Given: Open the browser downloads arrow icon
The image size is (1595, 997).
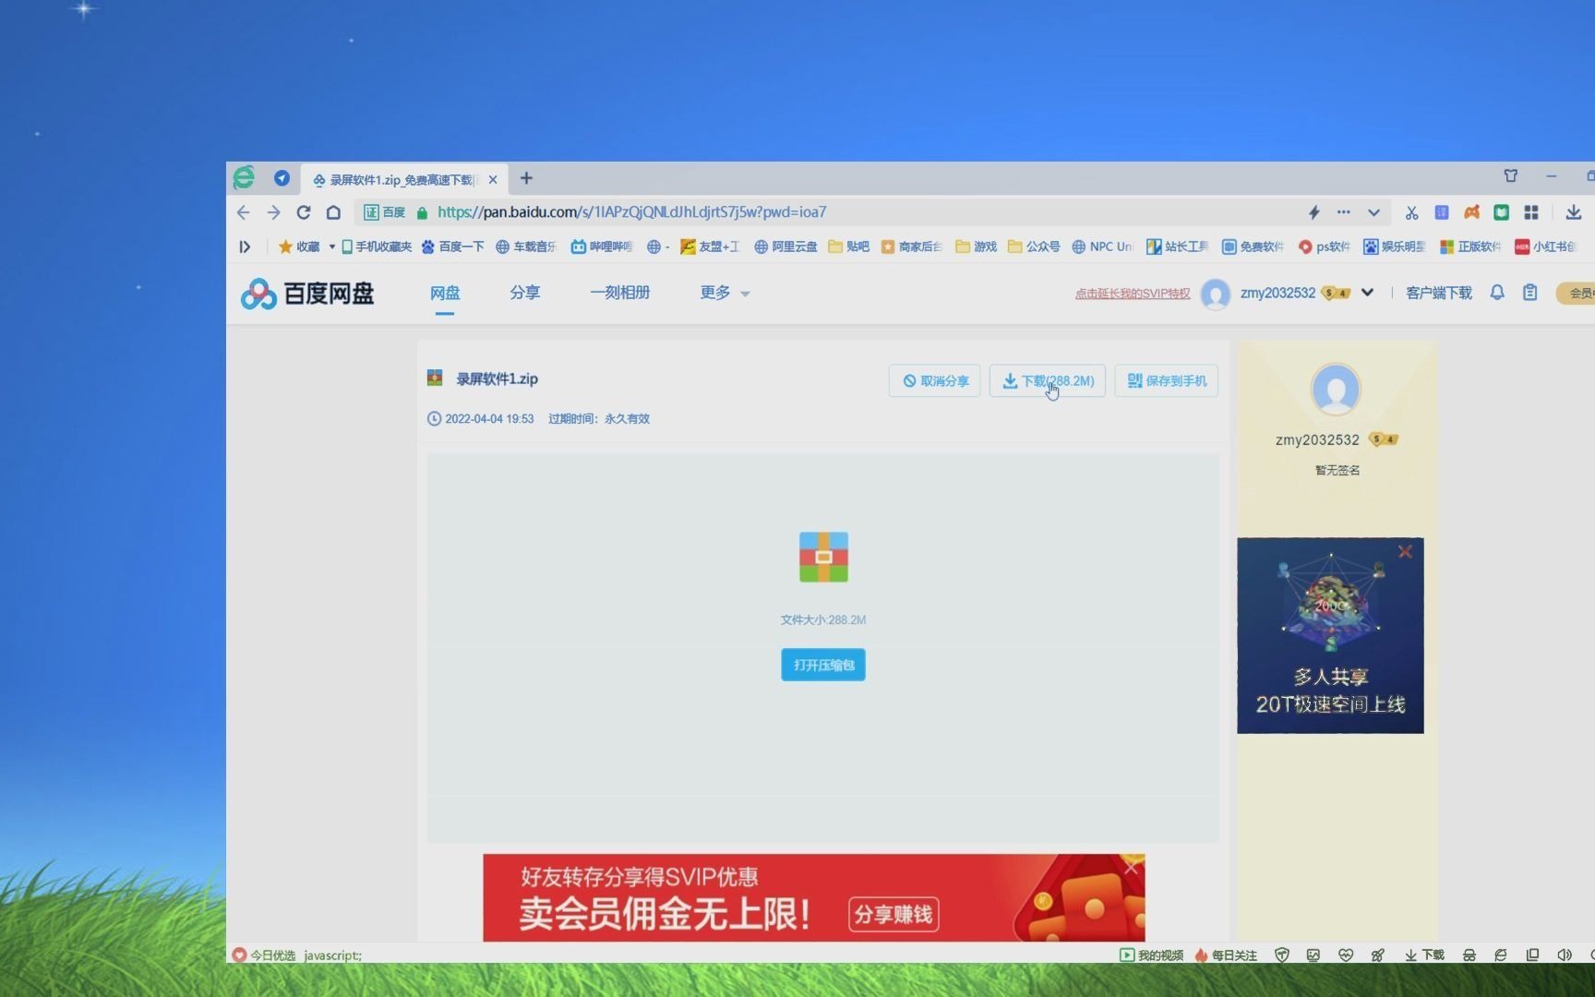Looking at the screenshot, I should coord(1574,212).
